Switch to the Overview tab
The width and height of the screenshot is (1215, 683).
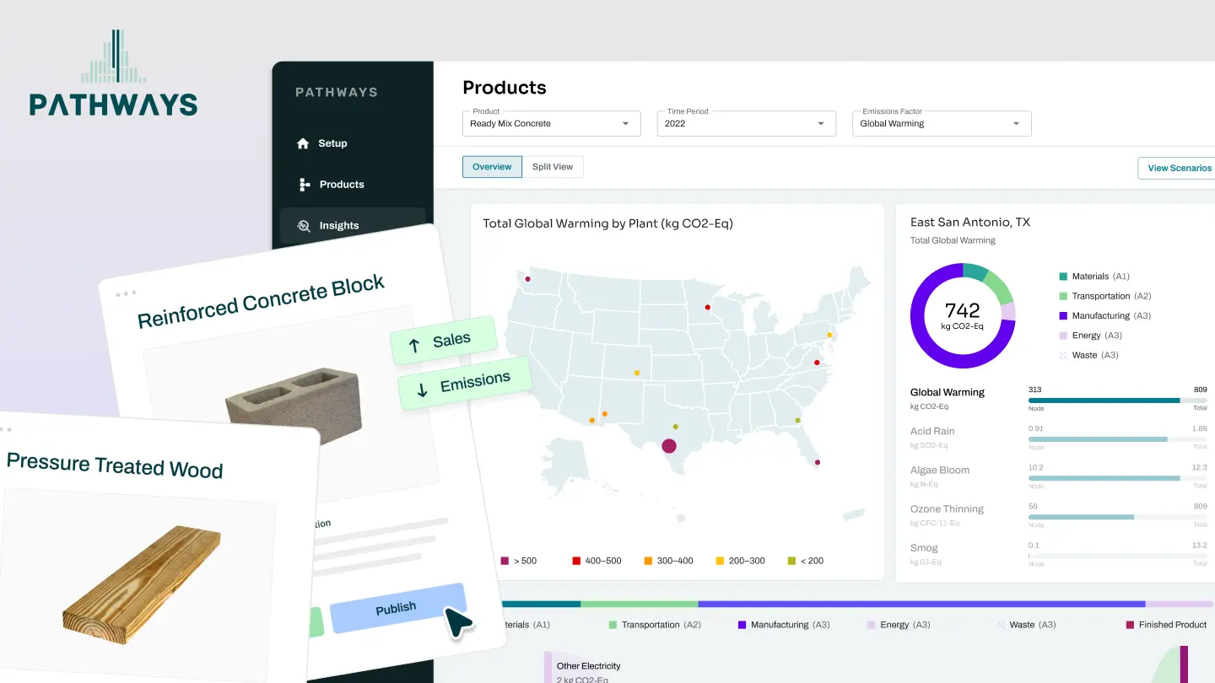click(492, 167)
